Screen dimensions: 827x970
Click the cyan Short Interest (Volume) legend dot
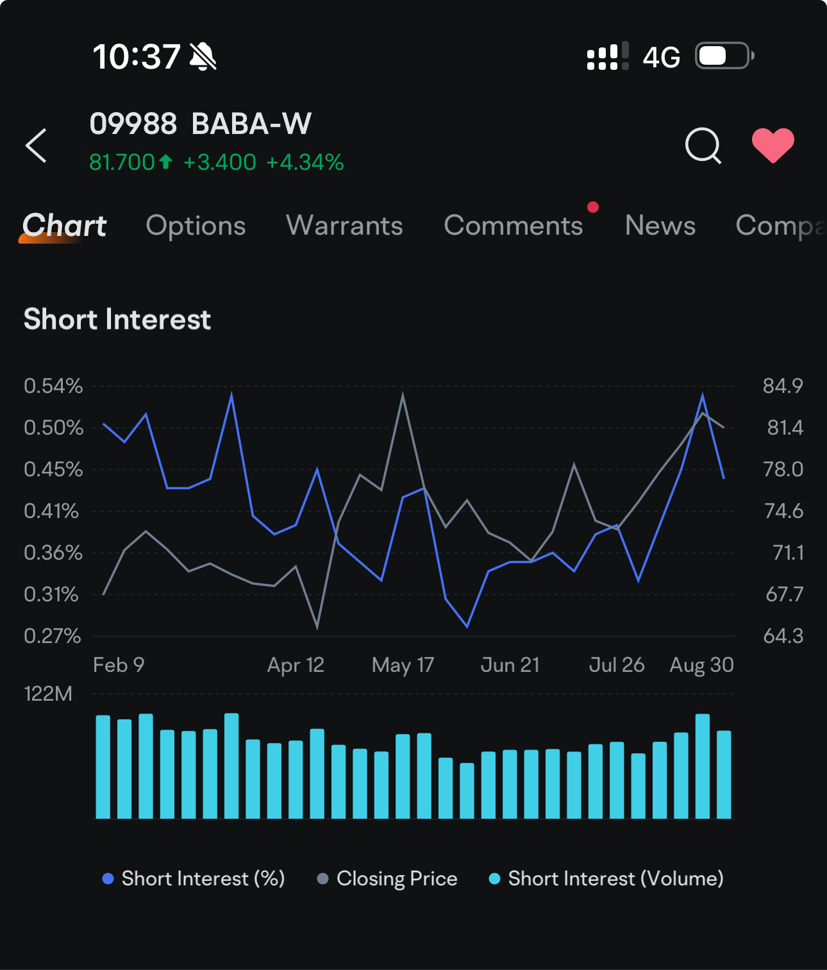[x=494, y=878]
